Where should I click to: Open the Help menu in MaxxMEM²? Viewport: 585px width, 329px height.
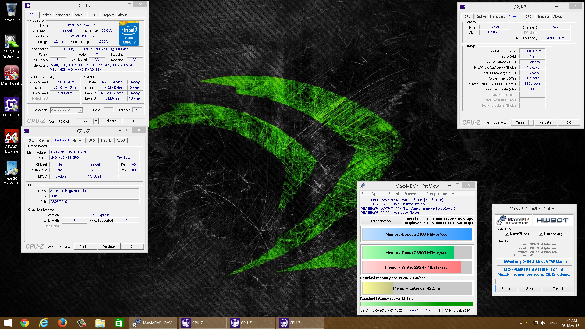pyautogui.click(x=456, y=194)
